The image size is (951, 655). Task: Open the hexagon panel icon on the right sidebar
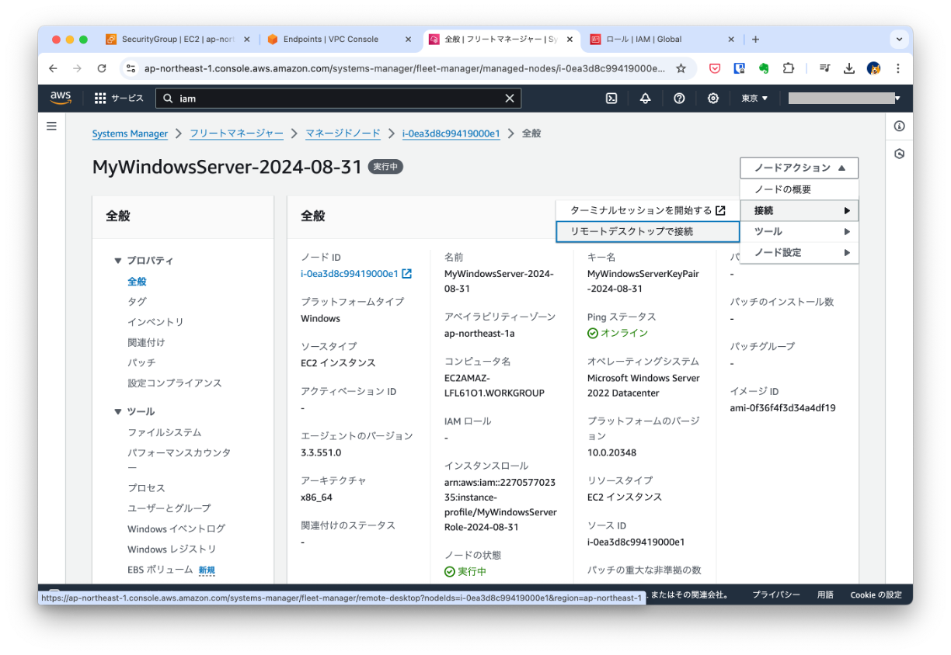pos(899,154)
